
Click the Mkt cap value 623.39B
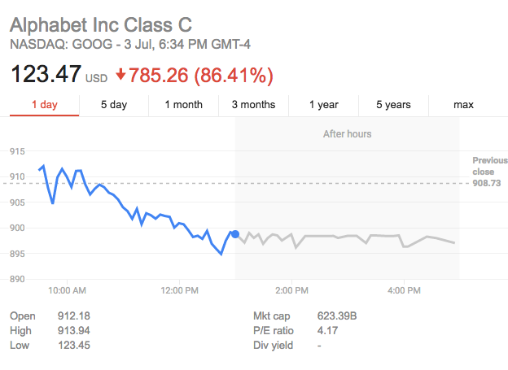[337, 316]
